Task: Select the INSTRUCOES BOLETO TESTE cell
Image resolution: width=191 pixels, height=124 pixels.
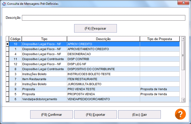Action: (x=103, y=74)
